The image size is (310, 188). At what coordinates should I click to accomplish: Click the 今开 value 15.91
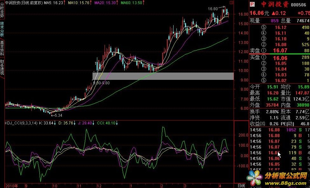point(272,87)
